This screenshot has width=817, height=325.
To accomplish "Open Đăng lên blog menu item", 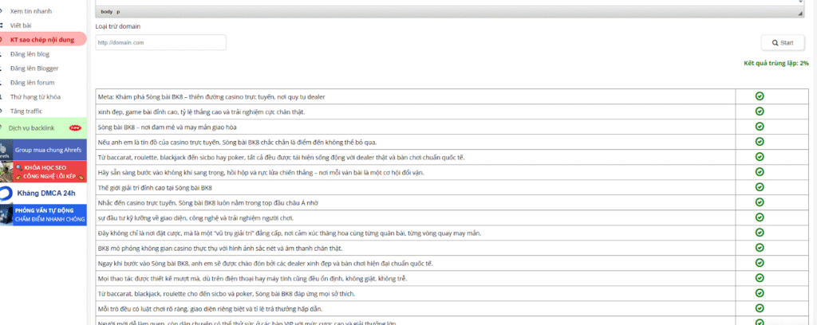I will 30,53.
